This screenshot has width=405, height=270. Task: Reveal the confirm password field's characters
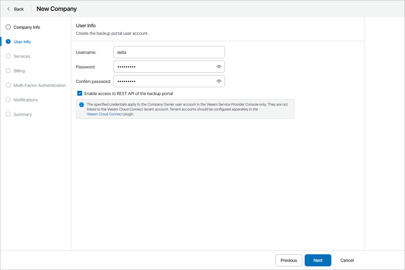(219, 81)
